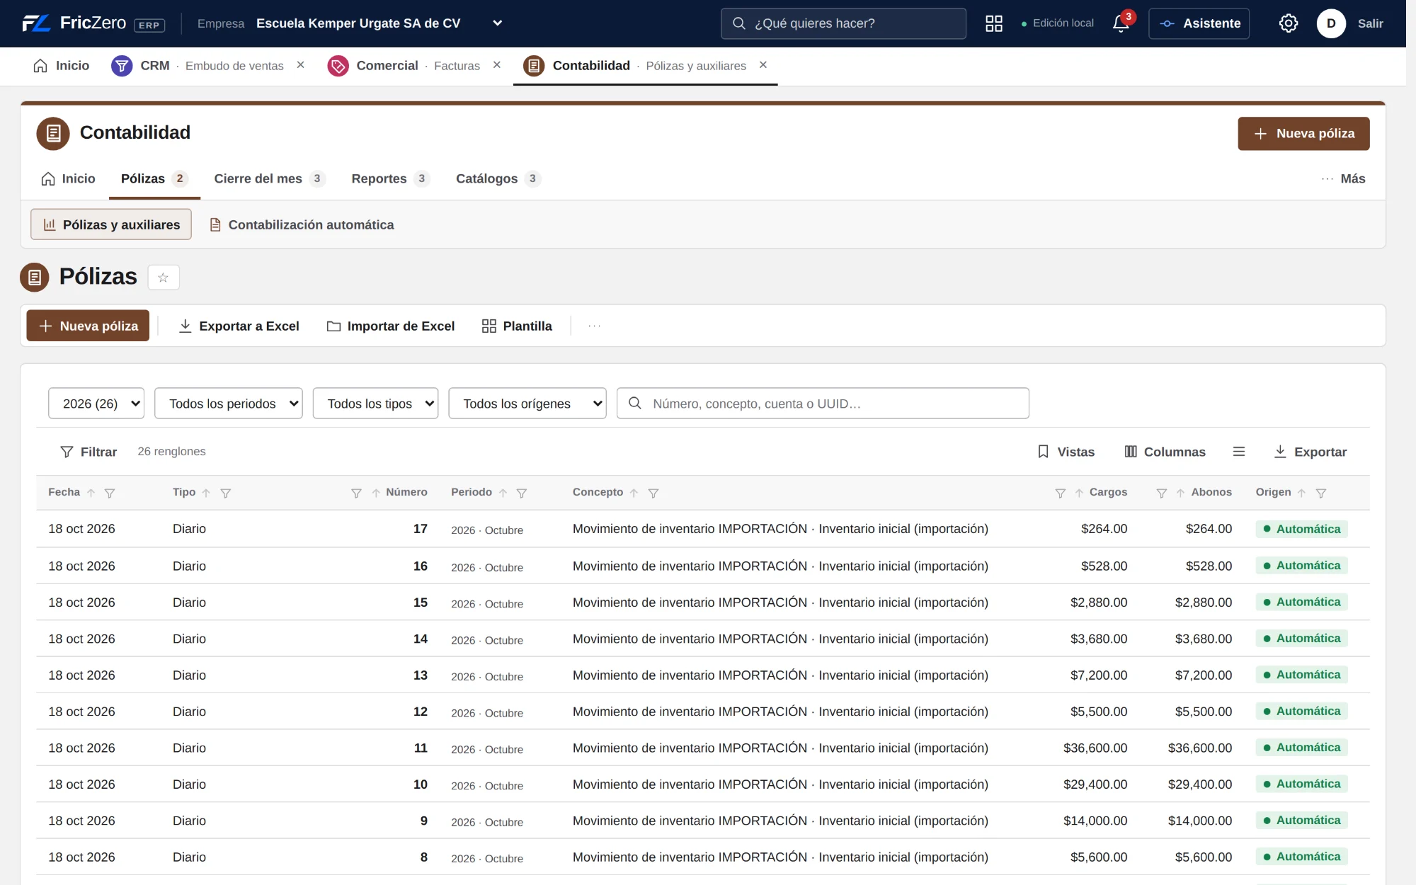Viewport: 1416px width, 885px height.
Task: Go to the Inicio workspace tab
Action: (x=62, y=65)
